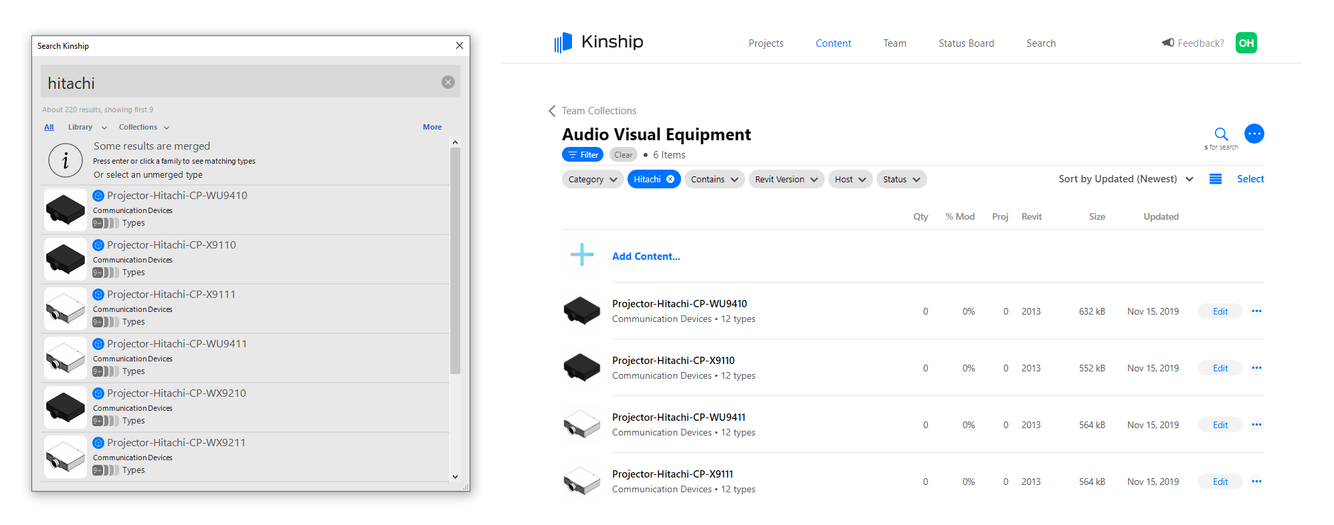Open Projector-Hitachi-CP-X9111 white projector thumbnail in search
The image size is (1334, 525).
click(x=66, y=309)
